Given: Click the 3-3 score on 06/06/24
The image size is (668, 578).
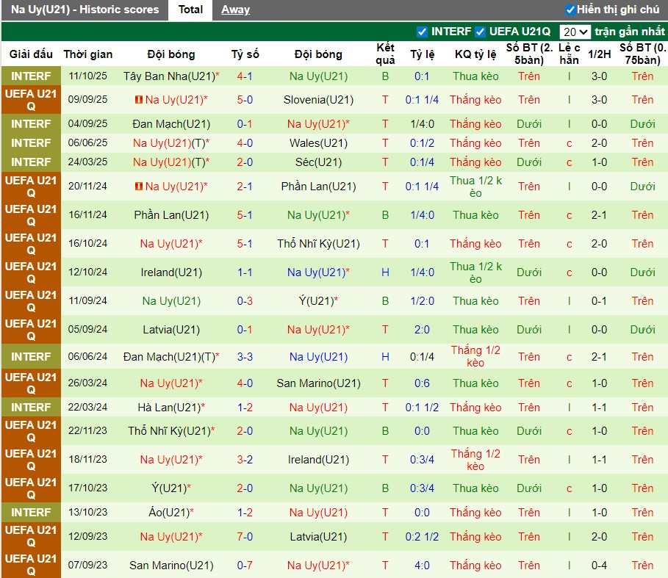Looking at the screenshot, I should point(245,357).
